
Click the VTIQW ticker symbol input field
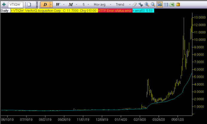[16, 4]
